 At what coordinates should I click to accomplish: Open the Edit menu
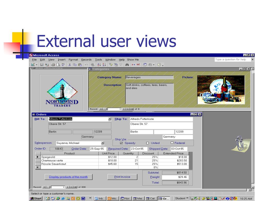(42, 60)
